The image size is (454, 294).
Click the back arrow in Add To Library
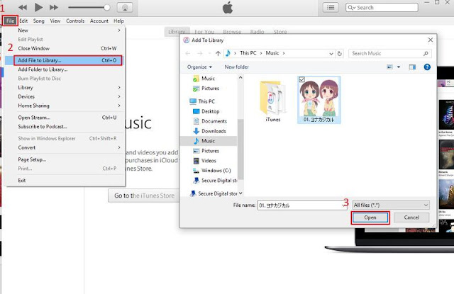(187, 53)
